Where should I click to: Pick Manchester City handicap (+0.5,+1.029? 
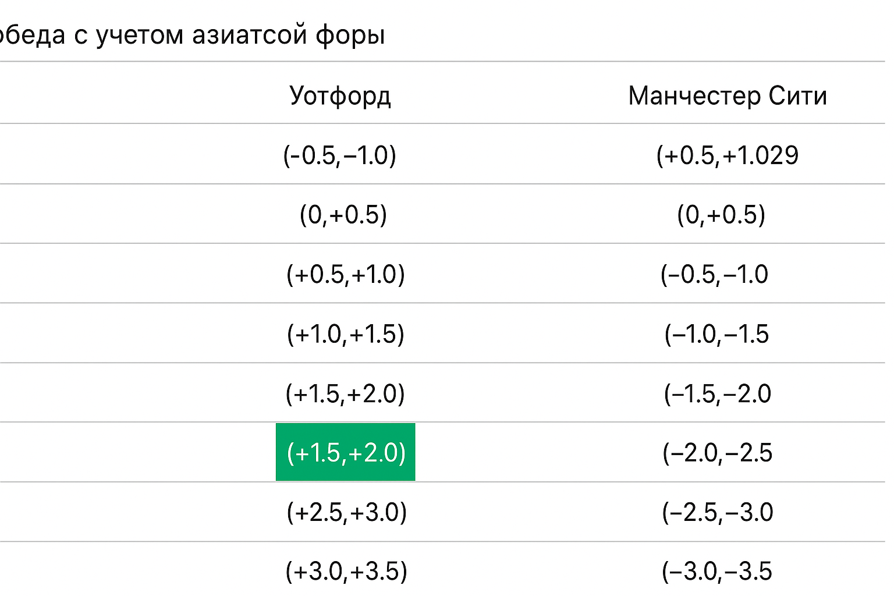click(x=727, y=155)
